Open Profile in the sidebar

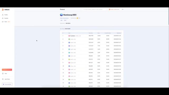[x=6, y=15]
